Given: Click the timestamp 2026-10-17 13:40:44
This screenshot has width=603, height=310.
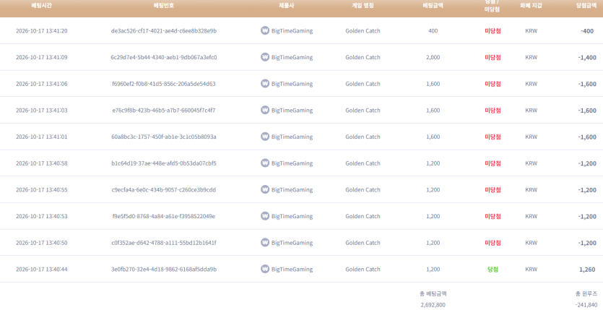Looking at the screenshot, I should pos(42,270).
